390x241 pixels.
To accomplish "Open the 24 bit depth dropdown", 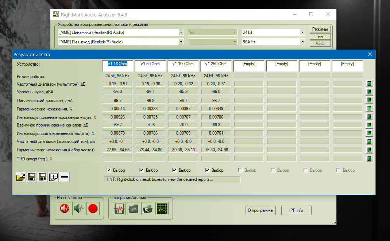I will click(x=302, y=32).
